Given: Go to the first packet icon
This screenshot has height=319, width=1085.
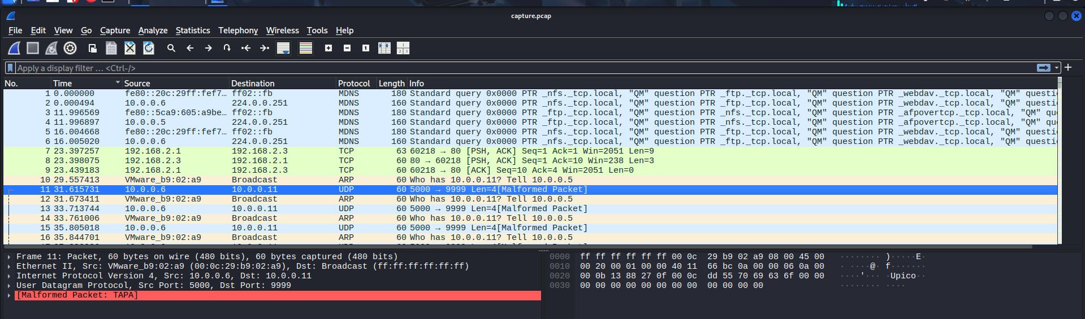Looking at the screenshot, I should [x=246, y=49].
